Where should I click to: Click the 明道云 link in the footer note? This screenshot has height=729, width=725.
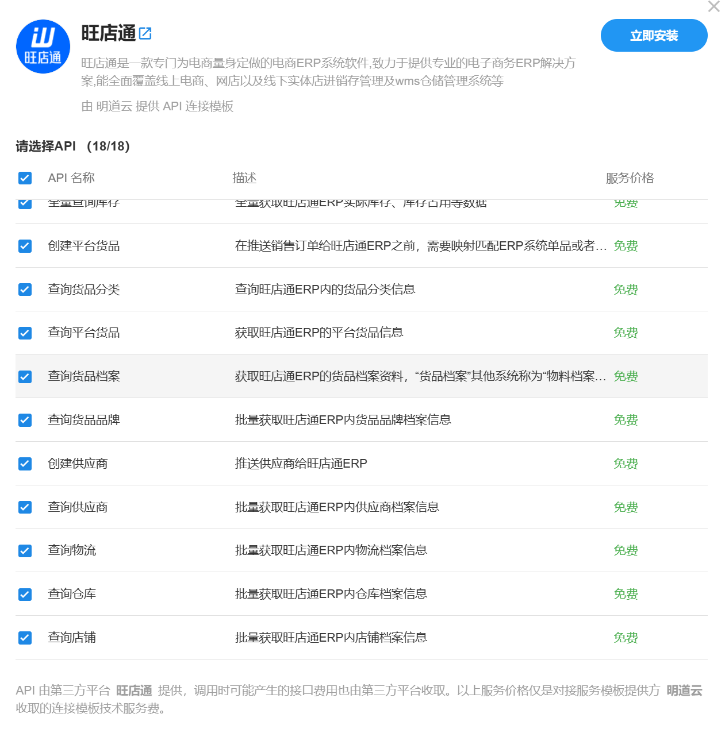click(x=684, y=691)
